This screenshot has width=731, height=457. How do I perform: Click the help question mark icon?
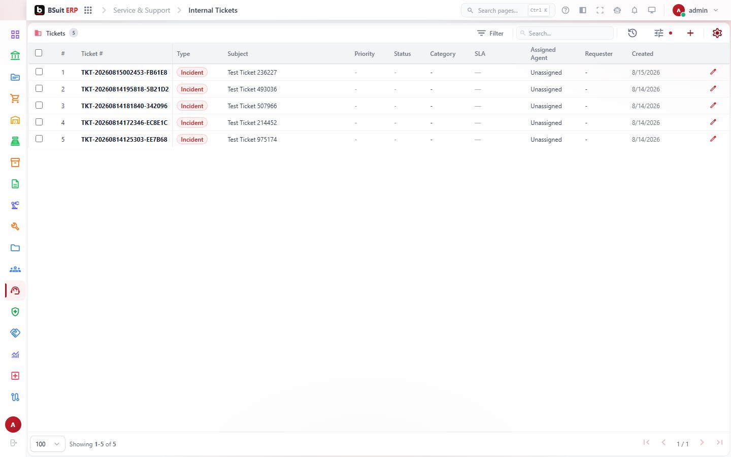tap(566, 10)
